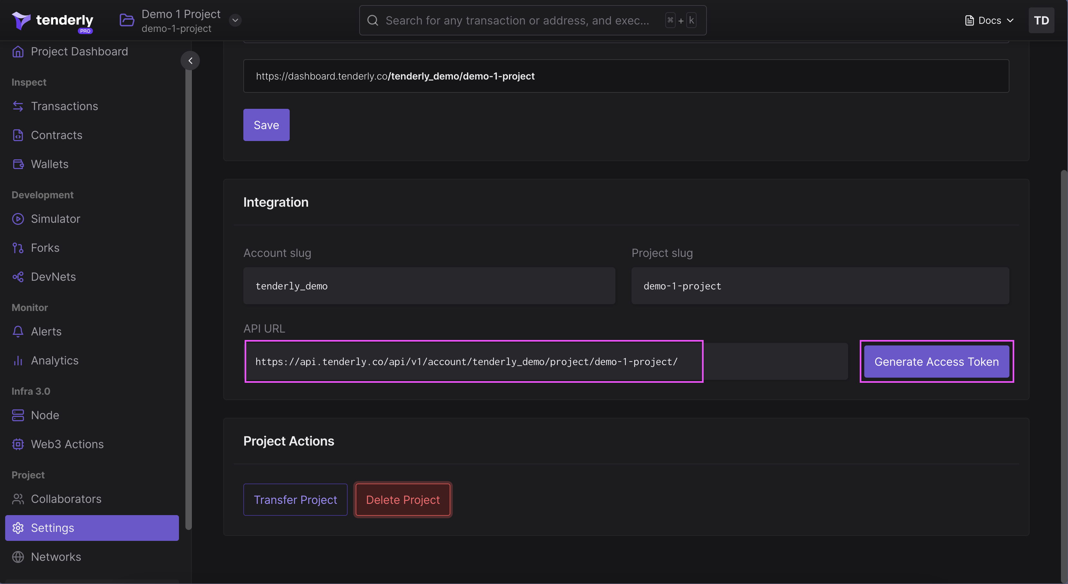Go to Transactions page
Image resolution: width=1068 pixels, height=584 pixels.
tap(65, 106)
